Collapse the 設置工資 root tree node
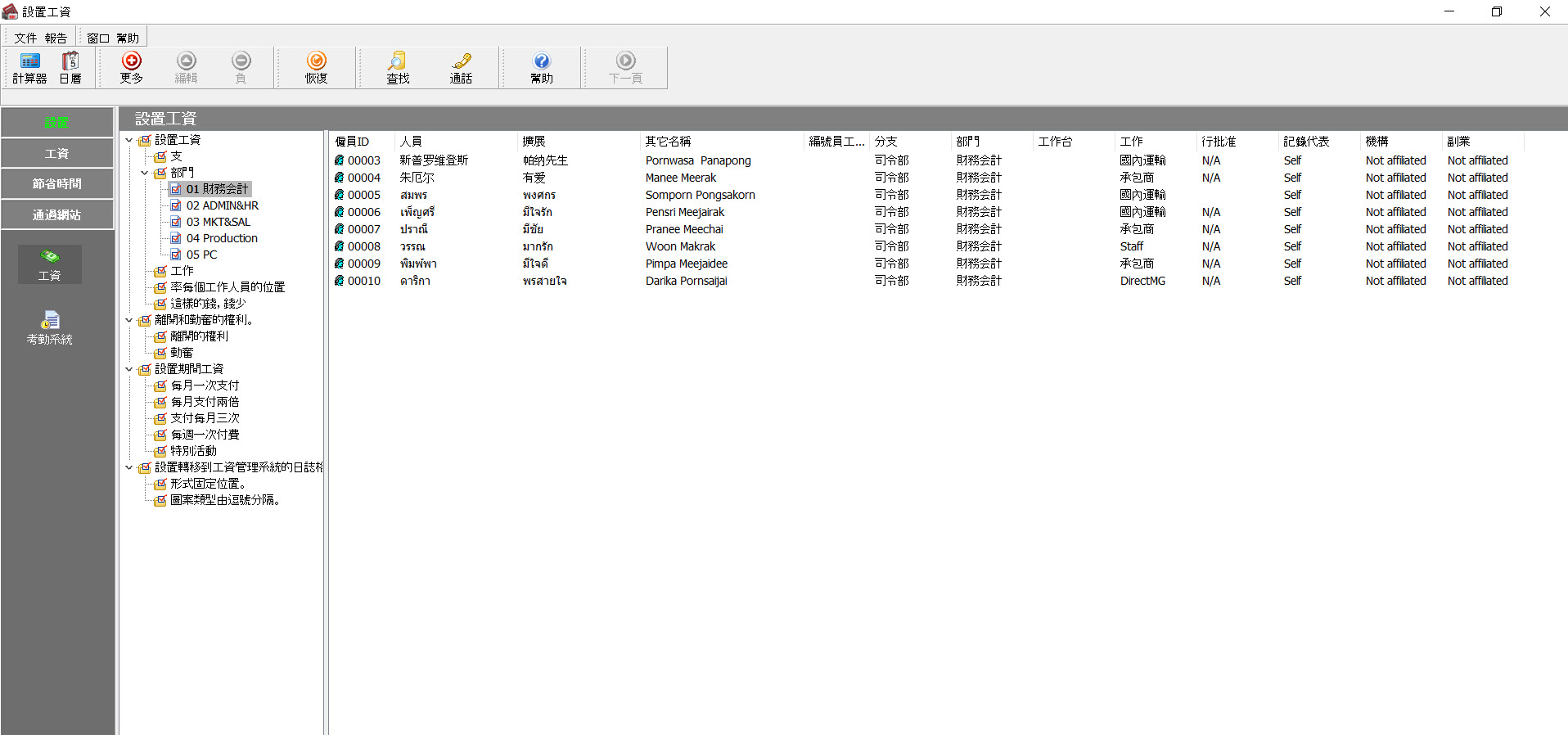This screenshot has height=735, width=1568. click(x=129, y=140)
